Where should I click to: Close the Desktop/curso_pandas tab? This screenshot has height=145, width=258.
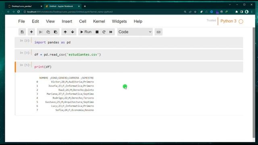pyautogui.click(x=41, y=6)
